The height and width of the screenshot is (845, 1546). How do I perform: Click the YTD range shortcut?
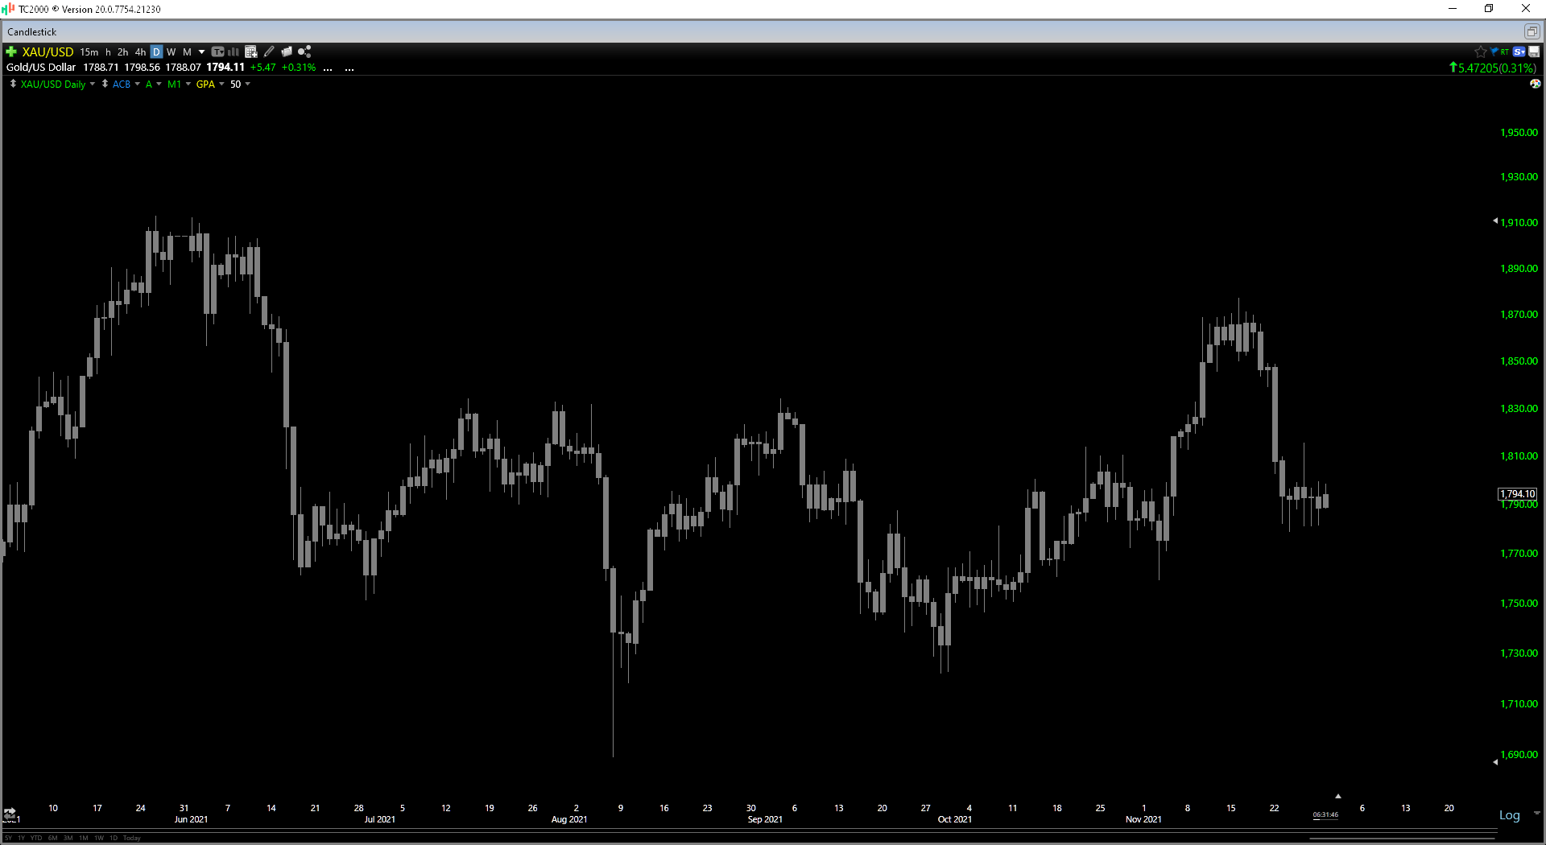tap(36, 838)
